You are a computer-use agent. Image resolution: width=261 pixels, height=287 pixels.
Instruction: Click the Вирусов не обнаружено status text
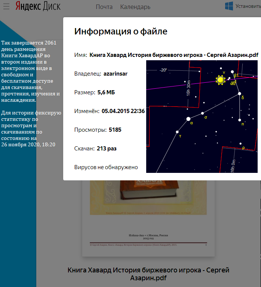(106, 167)
